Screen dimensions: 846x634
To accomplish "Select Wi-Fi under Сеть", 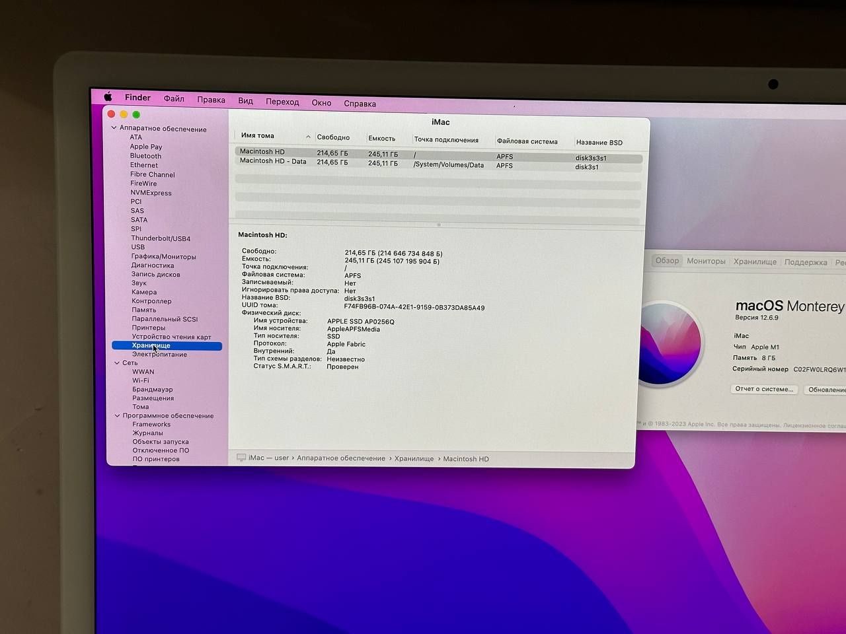I will [140, 380].
